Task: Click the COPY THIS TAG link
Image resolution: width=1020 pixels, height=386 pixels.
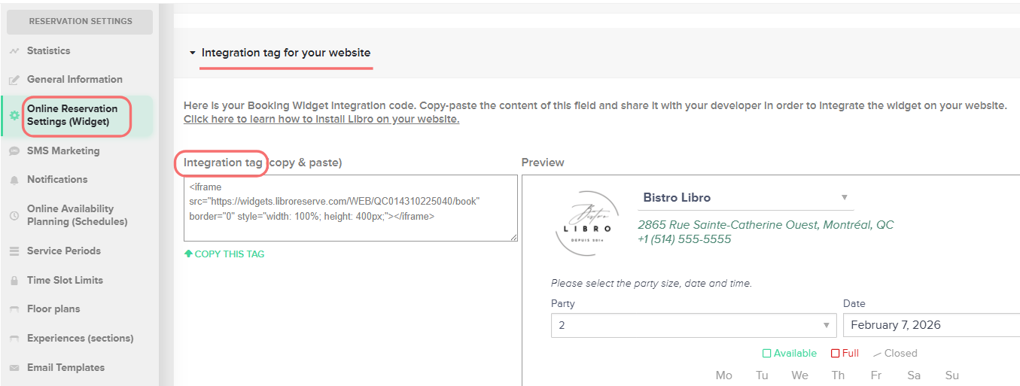Action: [x=224, y=254]
